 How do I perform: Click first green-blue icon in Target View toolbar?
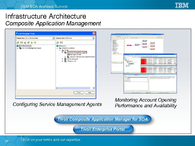(18, 43)
